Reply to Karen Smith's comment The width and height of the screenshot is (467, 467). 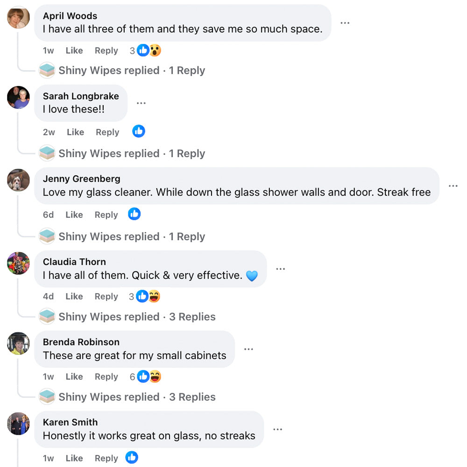coord(106,458)
